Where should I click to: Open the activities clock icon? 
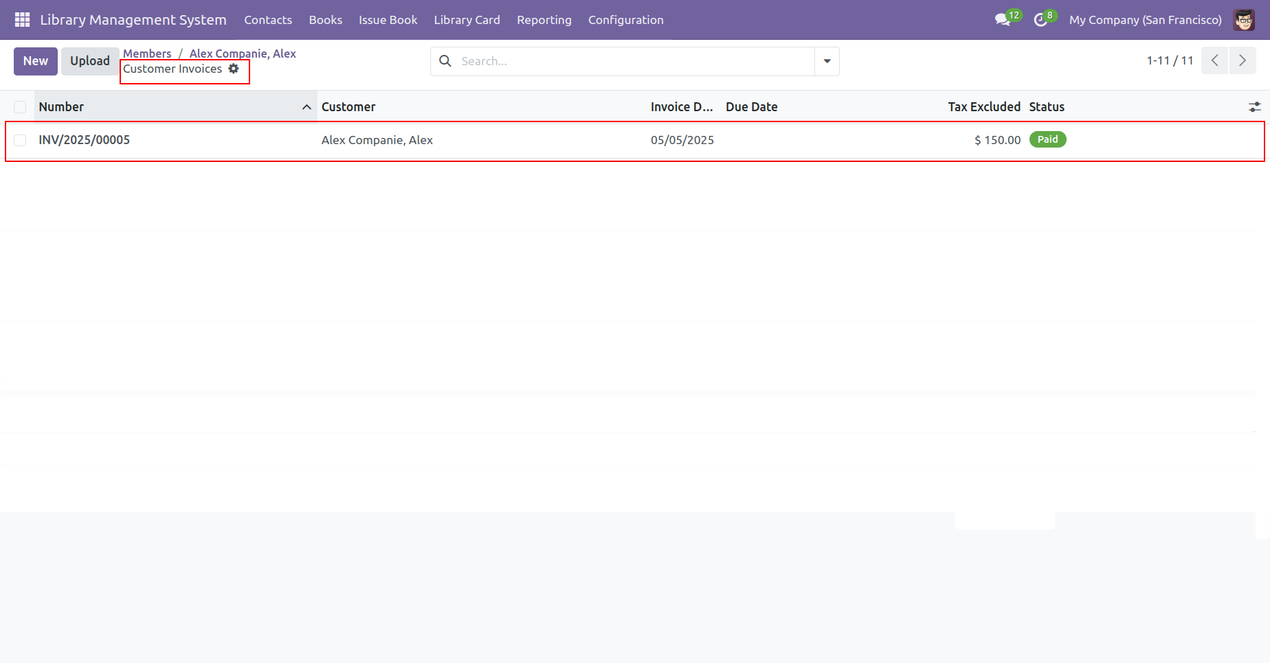click(1040, 20)
